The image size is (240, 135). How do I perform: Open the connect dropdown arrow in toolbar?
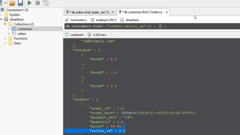6,3
